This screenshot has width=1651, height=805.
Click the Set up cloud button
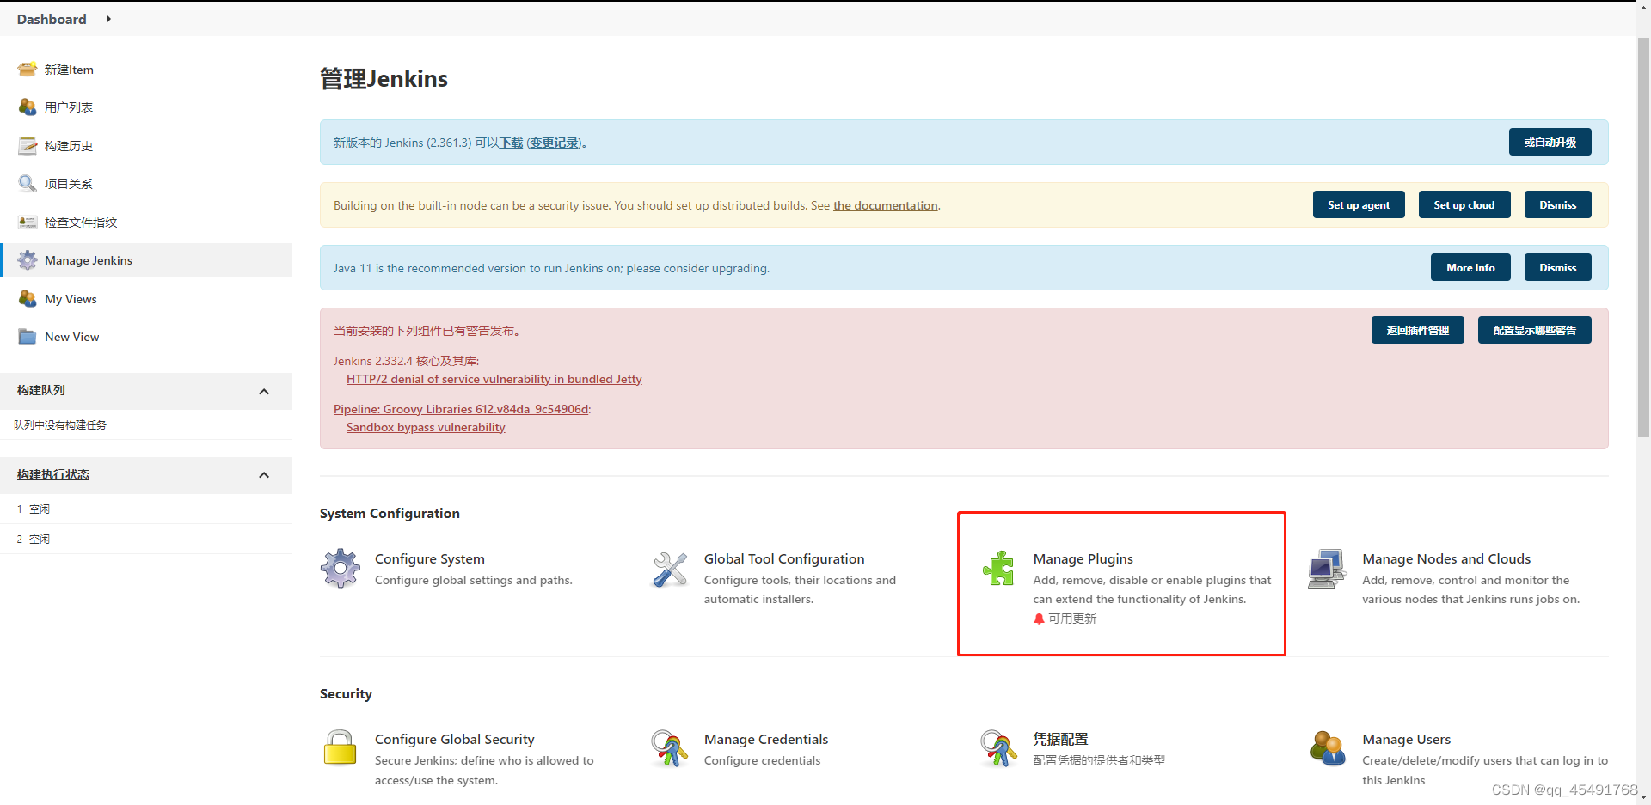(1464, 205)
